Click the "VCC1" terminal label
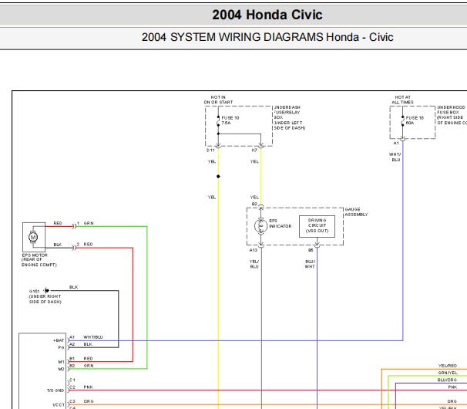 click(x=59, y=405)
